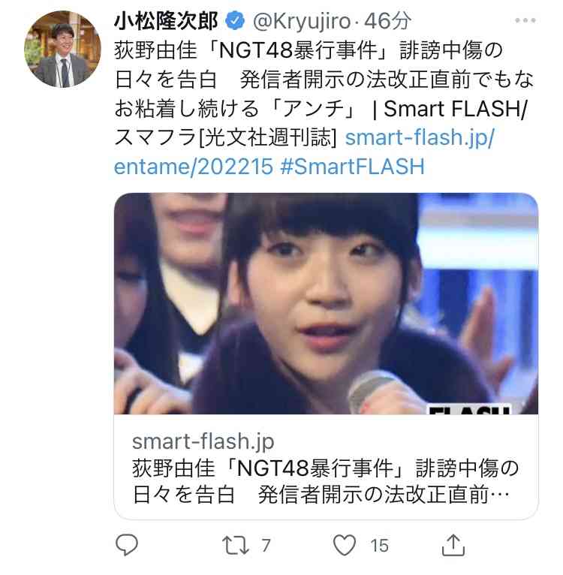The image size is (563, 575).
Task: Open the #SmartFLASH hashtag
Action: 352,167
